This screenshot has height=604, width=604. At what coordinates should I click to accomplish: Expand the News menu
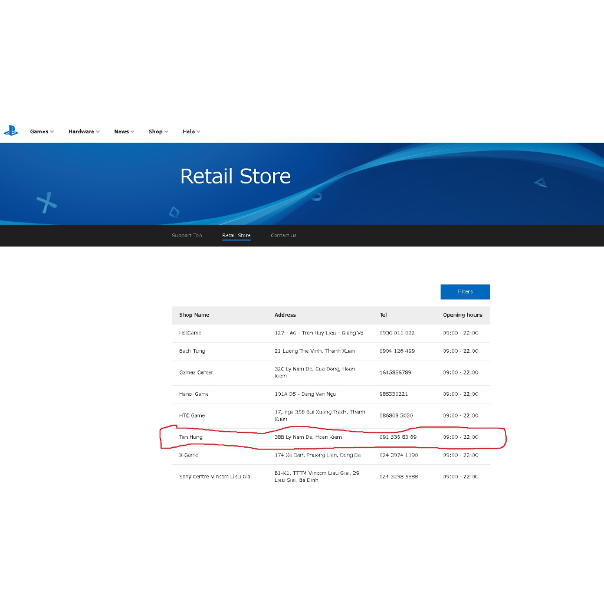click(x=124, y=132)
